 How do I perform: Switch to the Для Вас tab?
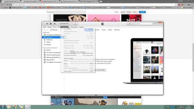click(x=97, y=30)
